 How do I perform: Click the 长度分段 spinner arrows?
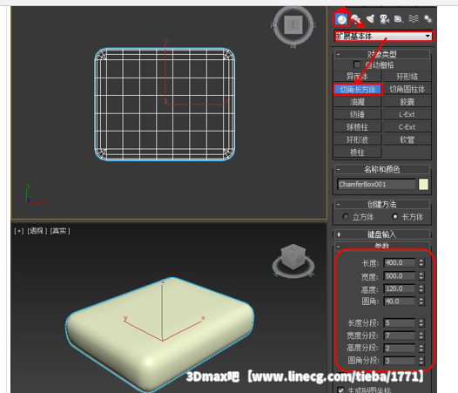tap(421, 322)
